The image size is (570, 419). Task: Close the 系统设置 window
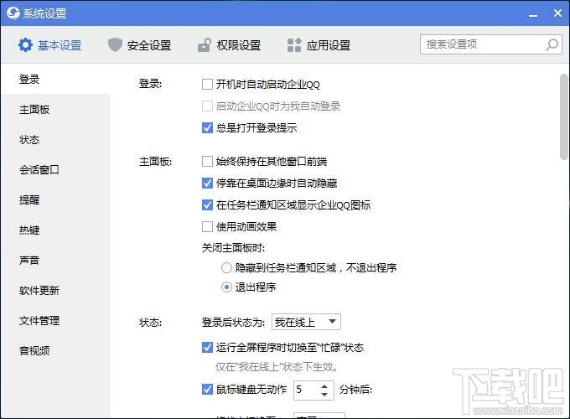click(557, 13)
